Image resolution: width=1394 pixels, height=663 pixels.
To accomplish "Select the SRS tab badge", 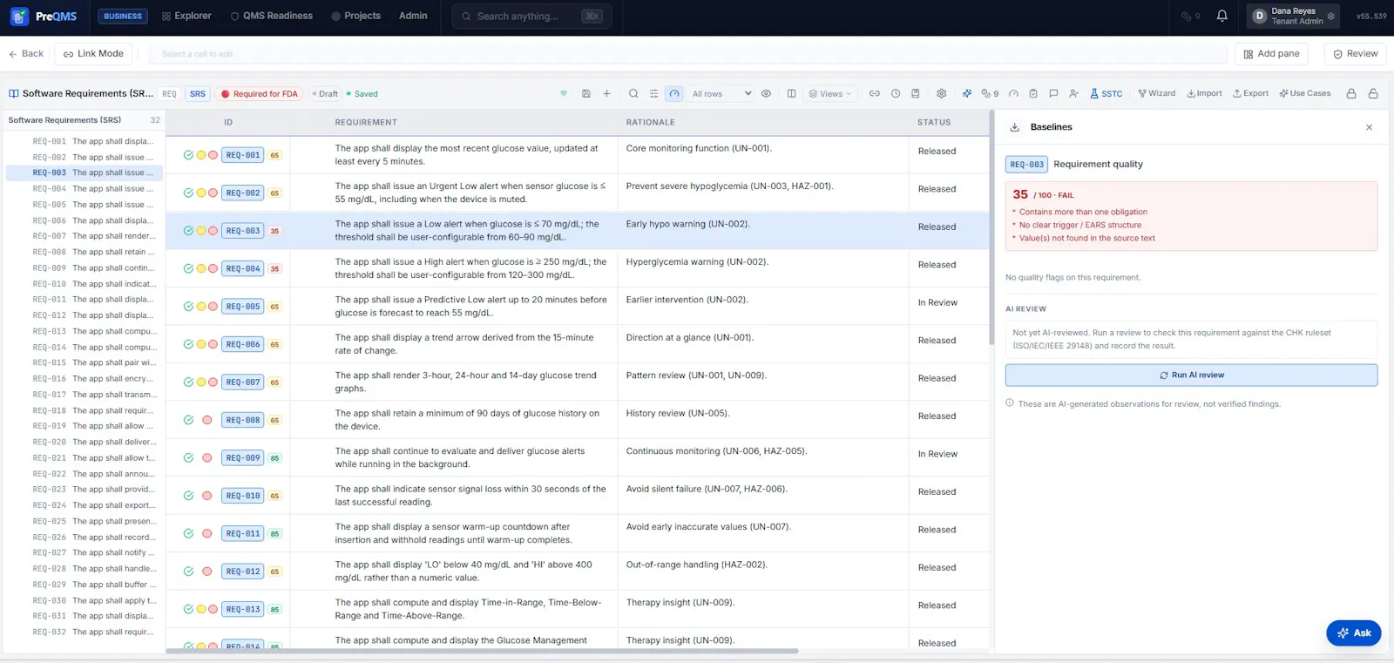I will (198, 93).
